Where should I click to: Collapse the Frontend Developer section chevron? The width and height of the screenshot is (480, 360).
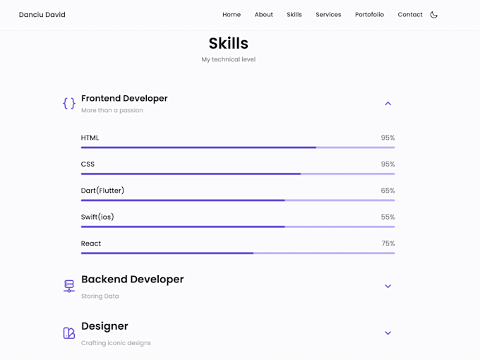pos(388,104)
